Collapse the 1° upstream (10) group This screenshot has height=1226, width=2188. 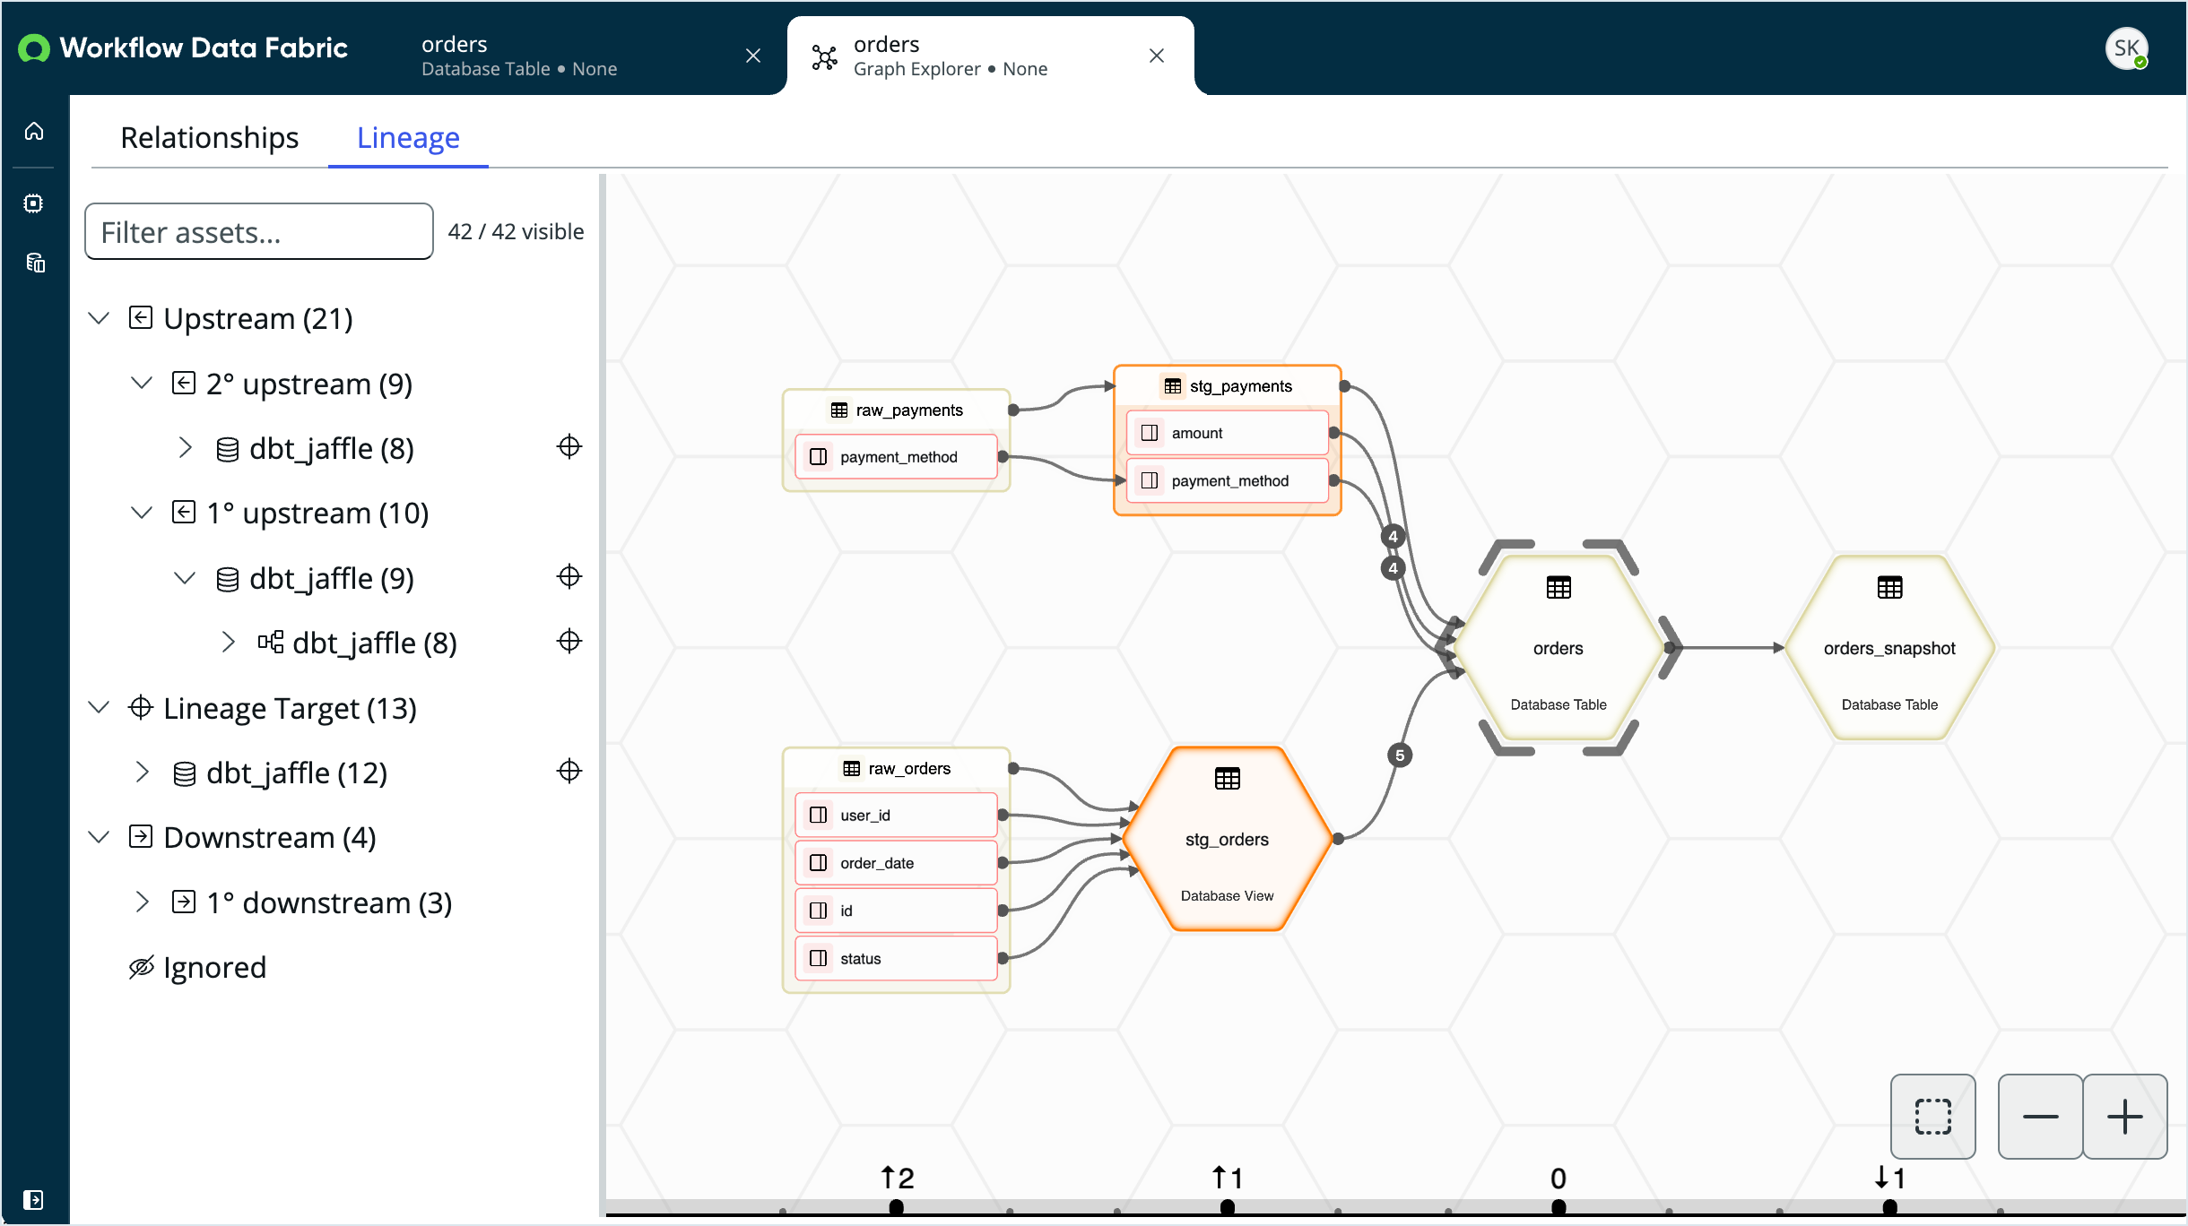[x=142, y=513]
